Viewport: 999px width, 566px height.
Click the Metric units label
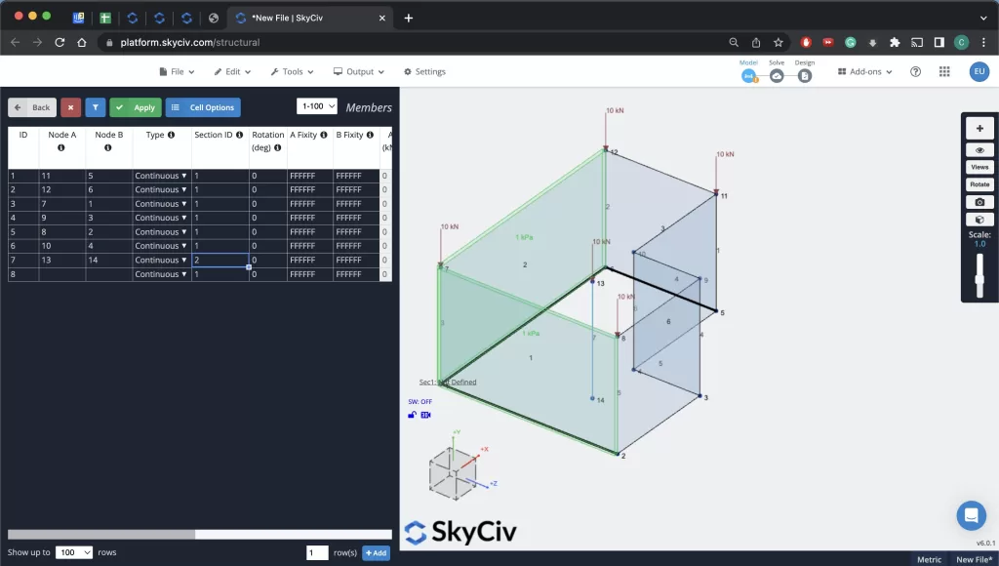click(x=929, y=559)
